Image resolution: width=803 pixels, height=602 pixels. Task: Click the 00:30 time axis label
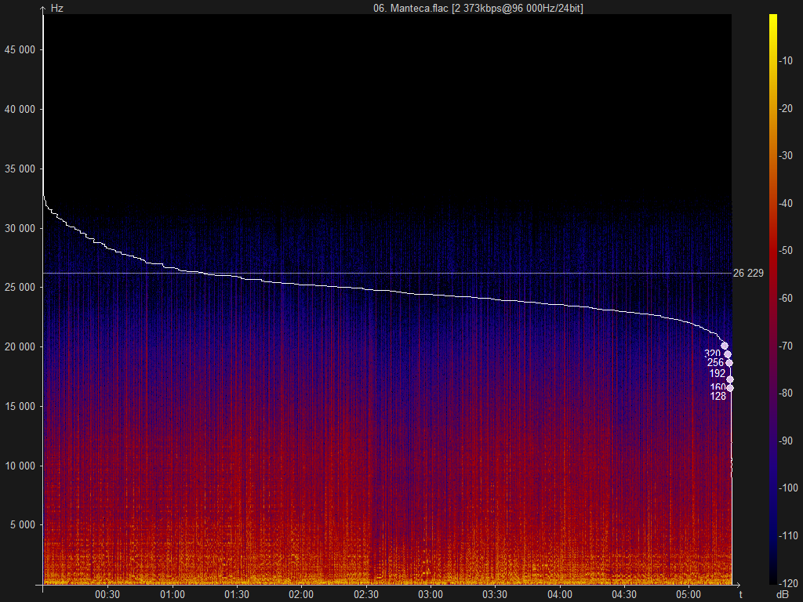pos(107,594)
